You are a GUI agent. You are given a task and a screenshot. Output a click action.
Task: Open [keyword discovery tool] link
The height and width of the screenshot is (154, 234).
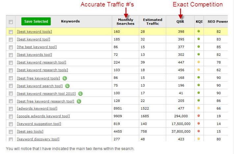pos(38,139)
